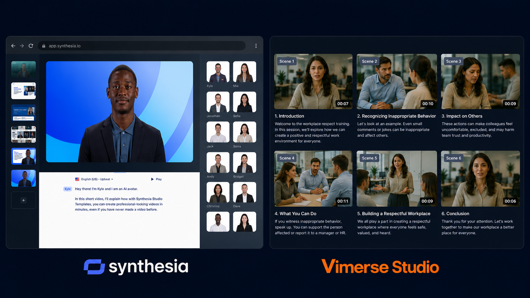
Task: Click the "Thank you for your attention" description
Action: point(478,227)
